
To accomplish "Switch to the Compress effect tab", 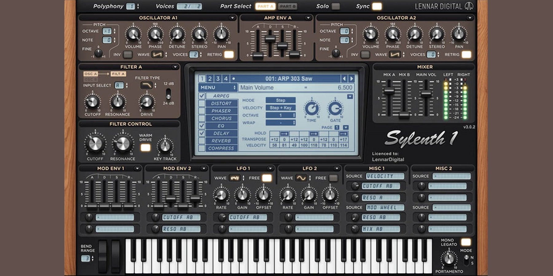I will 221,148.
